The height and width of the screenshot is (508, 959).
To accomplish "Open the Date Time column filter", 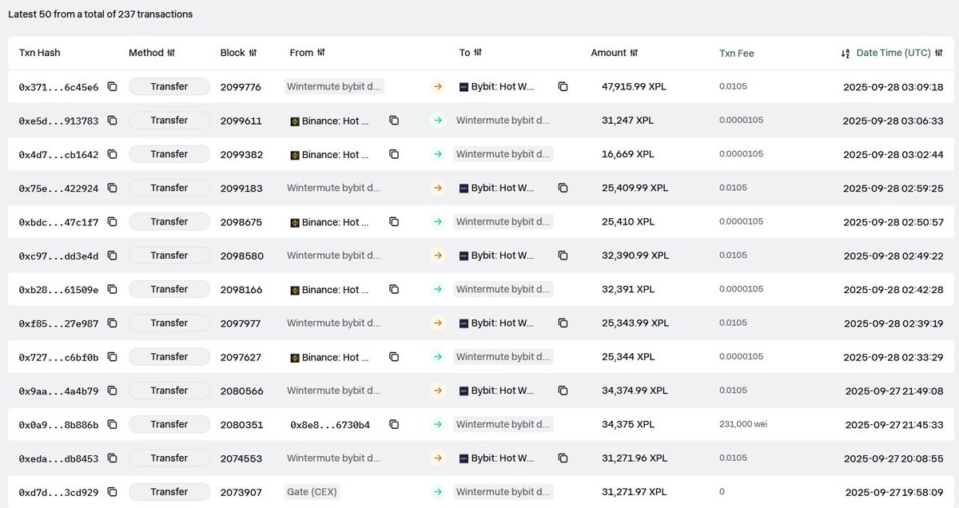I will click(x=938, y=53).
